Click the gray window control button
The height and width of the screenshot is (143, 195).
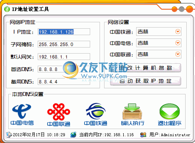(181, 9)
